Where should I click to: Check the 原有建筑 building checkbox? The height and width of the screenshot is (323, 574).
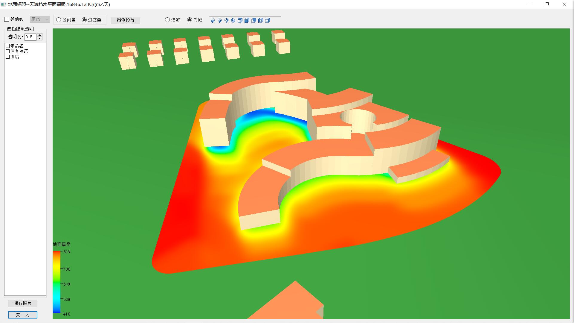[x=8, y=51]
